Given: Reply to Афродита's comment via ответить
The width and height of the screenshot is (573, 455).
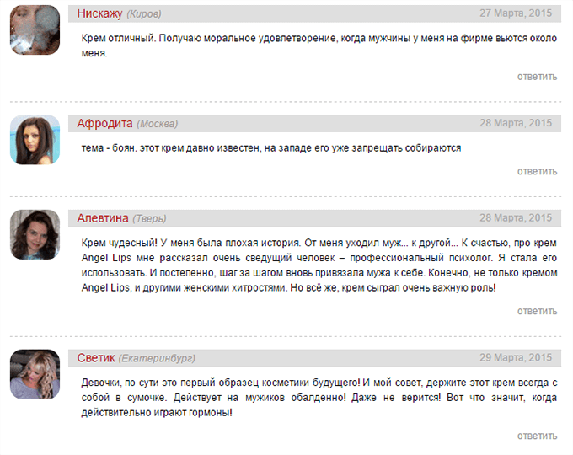Looking at the screenshot, I should pos(537,171).
